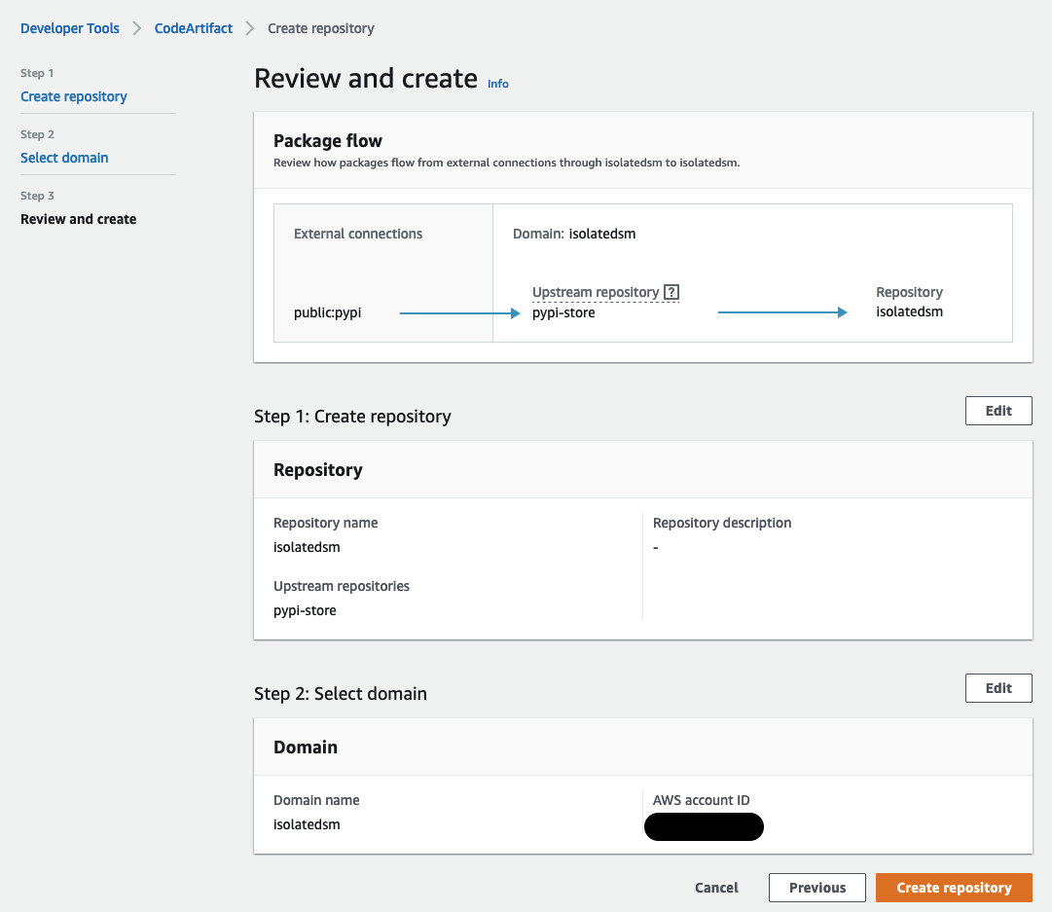Go to the CodeArtifact breadcrumb link
1052x912 pixels.
point(194,28)
